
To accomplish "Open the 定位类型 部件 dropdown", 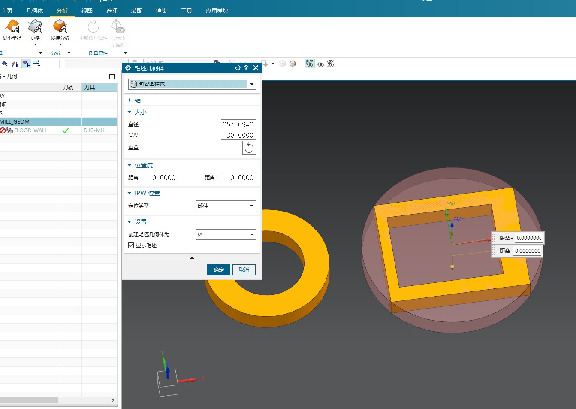I will (x=226, y=206).
